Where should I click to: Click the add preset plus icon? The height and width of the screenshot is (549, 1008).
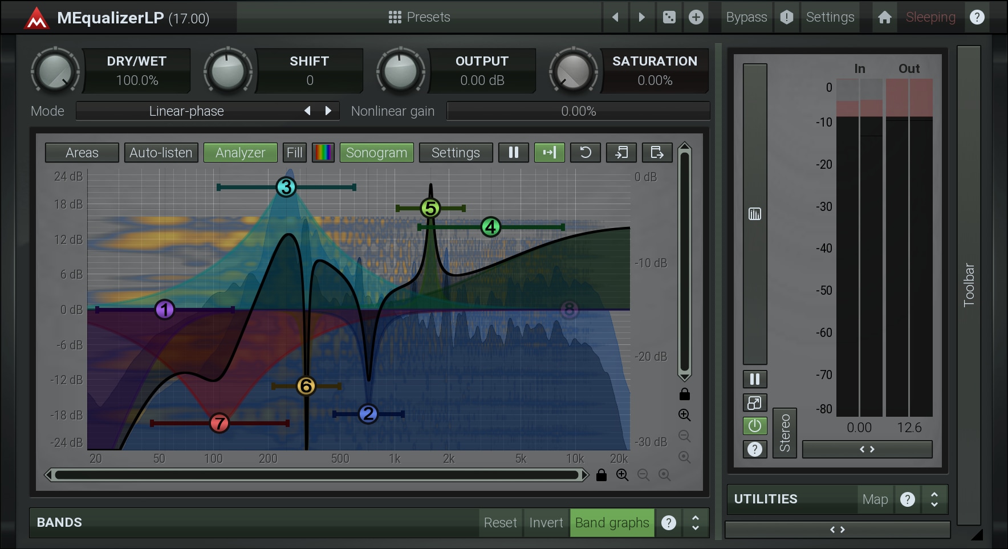[696, 17]
